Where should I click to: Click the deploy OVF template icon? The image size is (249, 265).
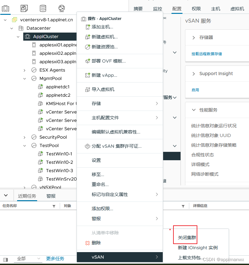88,61
